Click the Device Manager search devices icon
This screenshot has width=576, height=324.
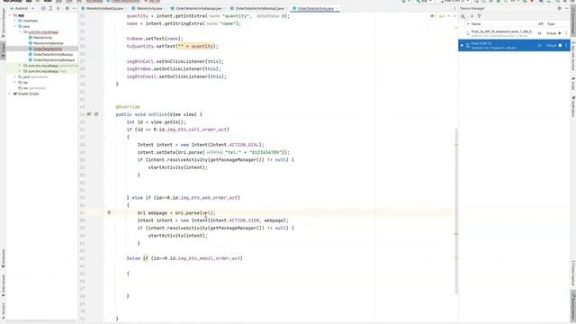463,16
